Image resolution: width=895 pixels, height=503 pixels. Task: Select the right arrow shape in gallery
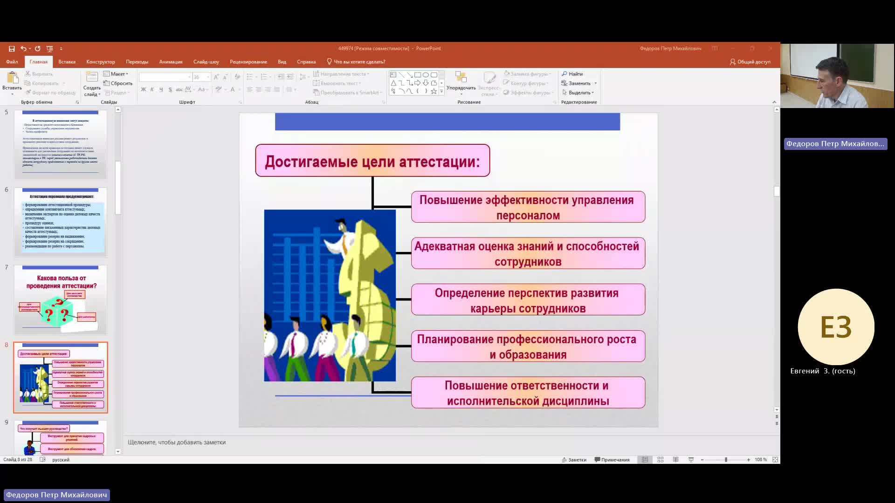[418, 83]
